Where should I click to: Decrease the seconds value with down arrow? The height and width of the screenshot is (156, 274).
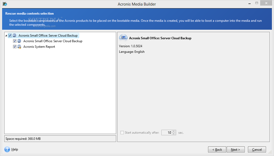(x=174, y=134)
